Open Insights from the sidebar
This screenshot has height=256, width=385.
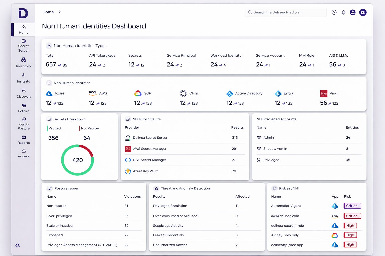pos(23,78)
